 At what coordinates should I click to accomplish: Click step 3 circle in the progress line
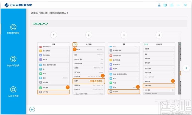click(x=124, y=35)
